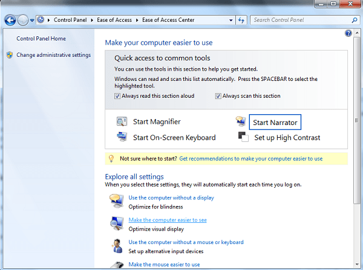Select Ease of Access Center breadcrumb item
363x270 pixels.
pyautogui.click(x=168, y=20)
